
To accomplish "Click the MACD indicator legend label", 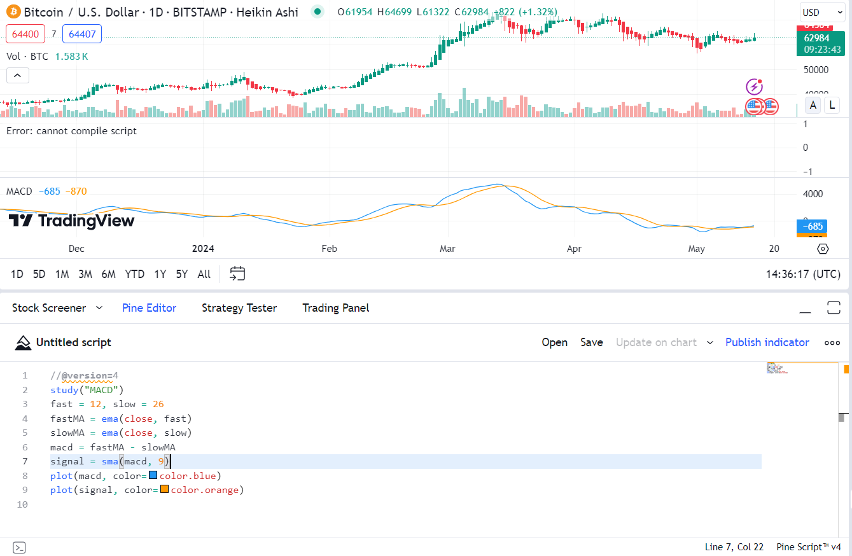I will point(19,191).
